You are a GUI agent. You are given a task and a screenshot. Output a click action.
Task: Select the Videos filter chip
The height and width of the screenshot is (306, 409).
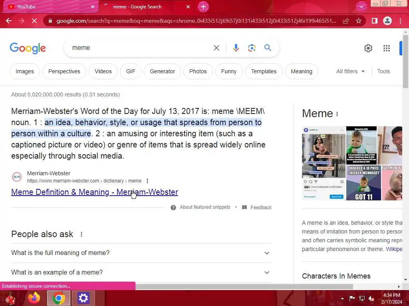(x=103, y=71)
